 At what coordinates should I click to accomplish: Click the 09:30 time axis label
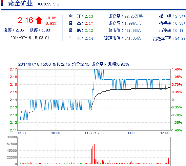(x=23, y=133)
